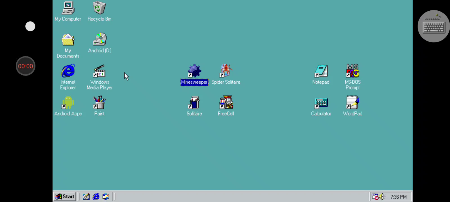Click the Paint desktop icon

99,103
